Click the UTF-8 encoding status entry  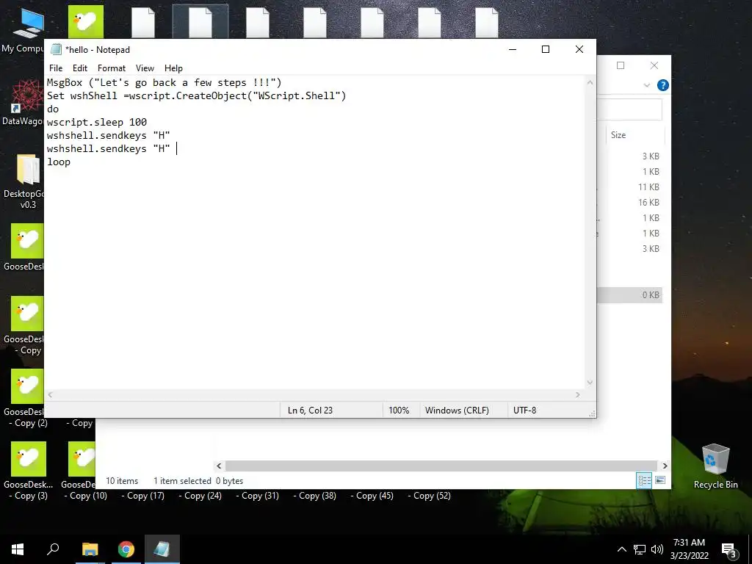tap(524, 411)
